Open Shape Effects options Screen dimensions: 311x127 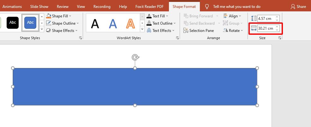(62, 31)
